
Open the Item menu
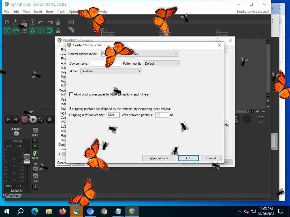pos(49,11)
